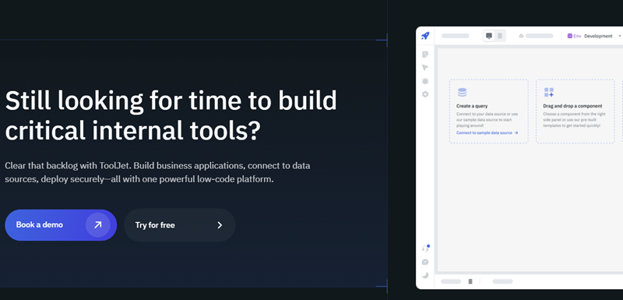Image resolution: width=623 pixels, height=300 pixels.
Task: Click the components grid-plus icon
Action: click(x=549, y=93)
